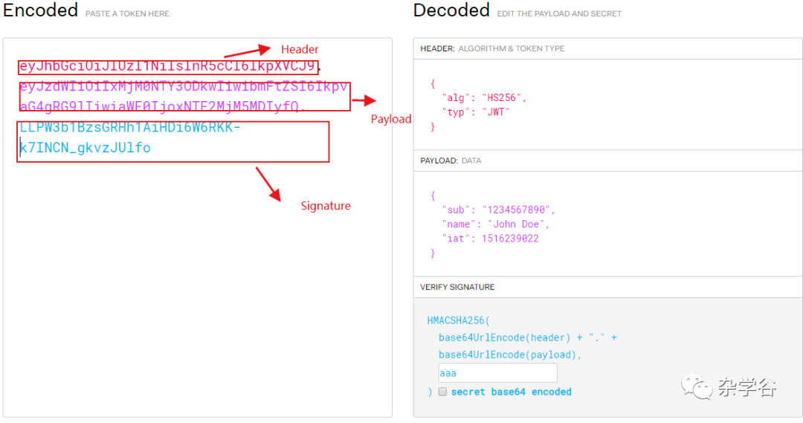This screenshot has width=803, height=423.
Task: Click the HEADER: ALGORITHM & TOKEN TYPE label
Action: pos(492,48)
